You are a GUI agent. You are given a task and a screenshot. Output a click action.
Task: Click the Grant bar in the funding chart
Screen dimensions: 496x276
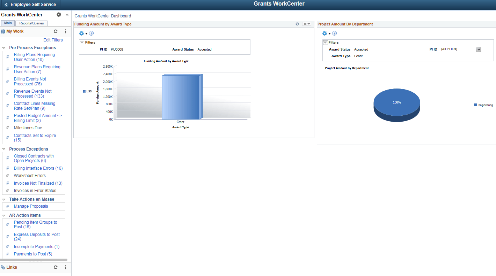click(x=182, y=97)
